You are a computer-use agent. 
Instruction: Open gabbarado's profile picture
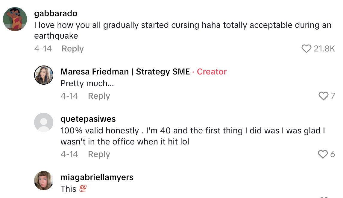click(x=15, y=19)
